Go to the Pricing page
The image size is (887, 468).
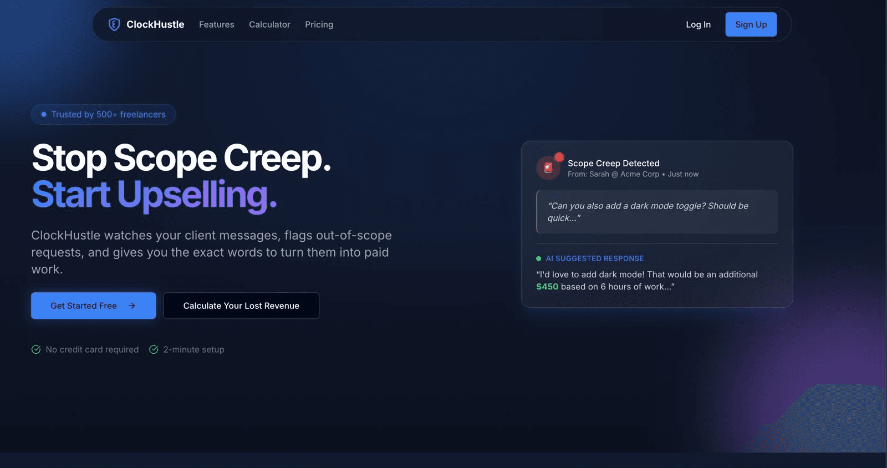pyautogui.click(x=319, y=24)
